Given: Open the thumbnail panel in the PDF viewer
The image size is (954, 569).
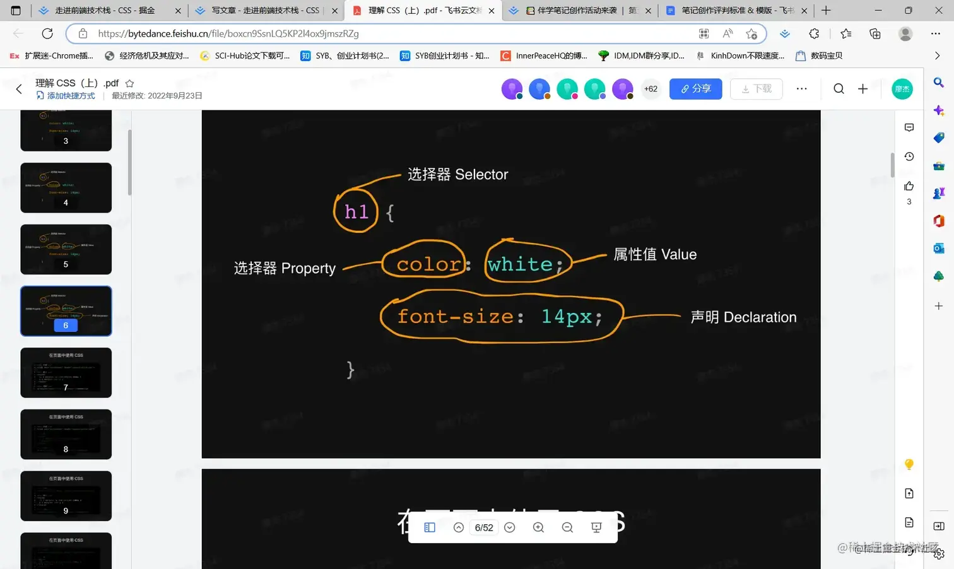Looking at the screenshot, I should [x=430, y=527].
